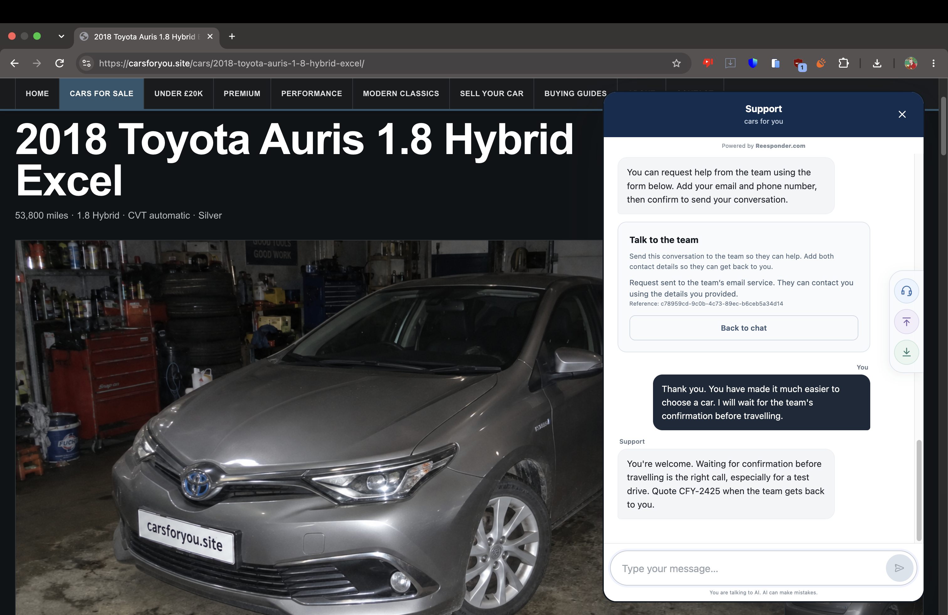Click the Toyota Auris car photo
The height and width of the screenshot is (615, 948).
(309, 427)
